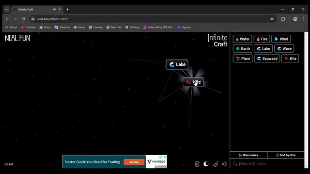Open a new browser tab
The height and width of the screenshot is (174, 310).
pyautogui.click(x=68, y=9)
